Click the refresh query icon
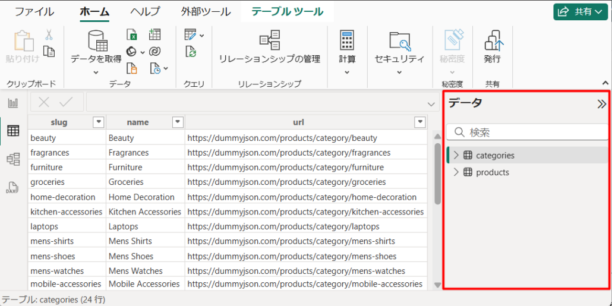The width and height of the screenshot is (612, 306). tap(191, 52)
